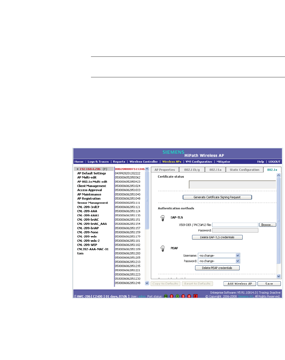Switch to the Static Configuration tab

click(x=245, y=170)
